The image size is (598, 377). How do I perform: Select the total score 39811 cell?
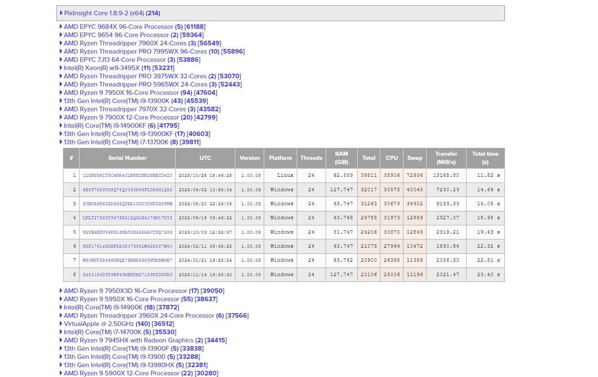click(x=369, y=176)
